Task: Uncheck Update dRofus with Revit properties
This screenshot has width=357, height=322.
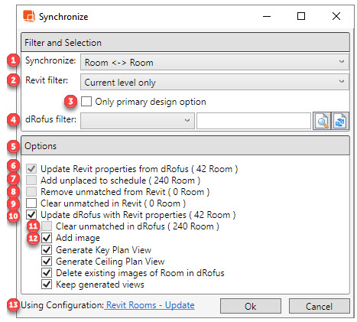Action: click(x=31, y=215)
